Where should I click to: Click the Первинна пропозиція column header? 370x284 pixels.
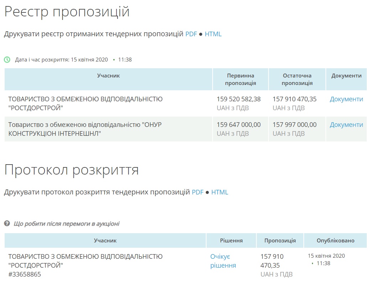[x=240, y=79]
